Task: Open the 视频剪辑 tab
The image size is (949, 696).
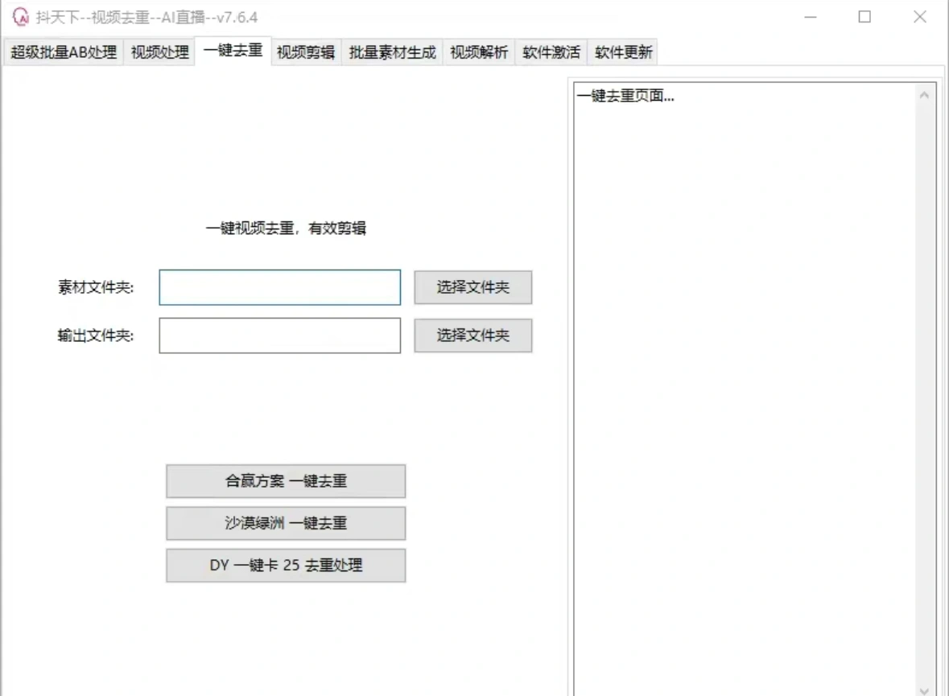Action: 304,52
